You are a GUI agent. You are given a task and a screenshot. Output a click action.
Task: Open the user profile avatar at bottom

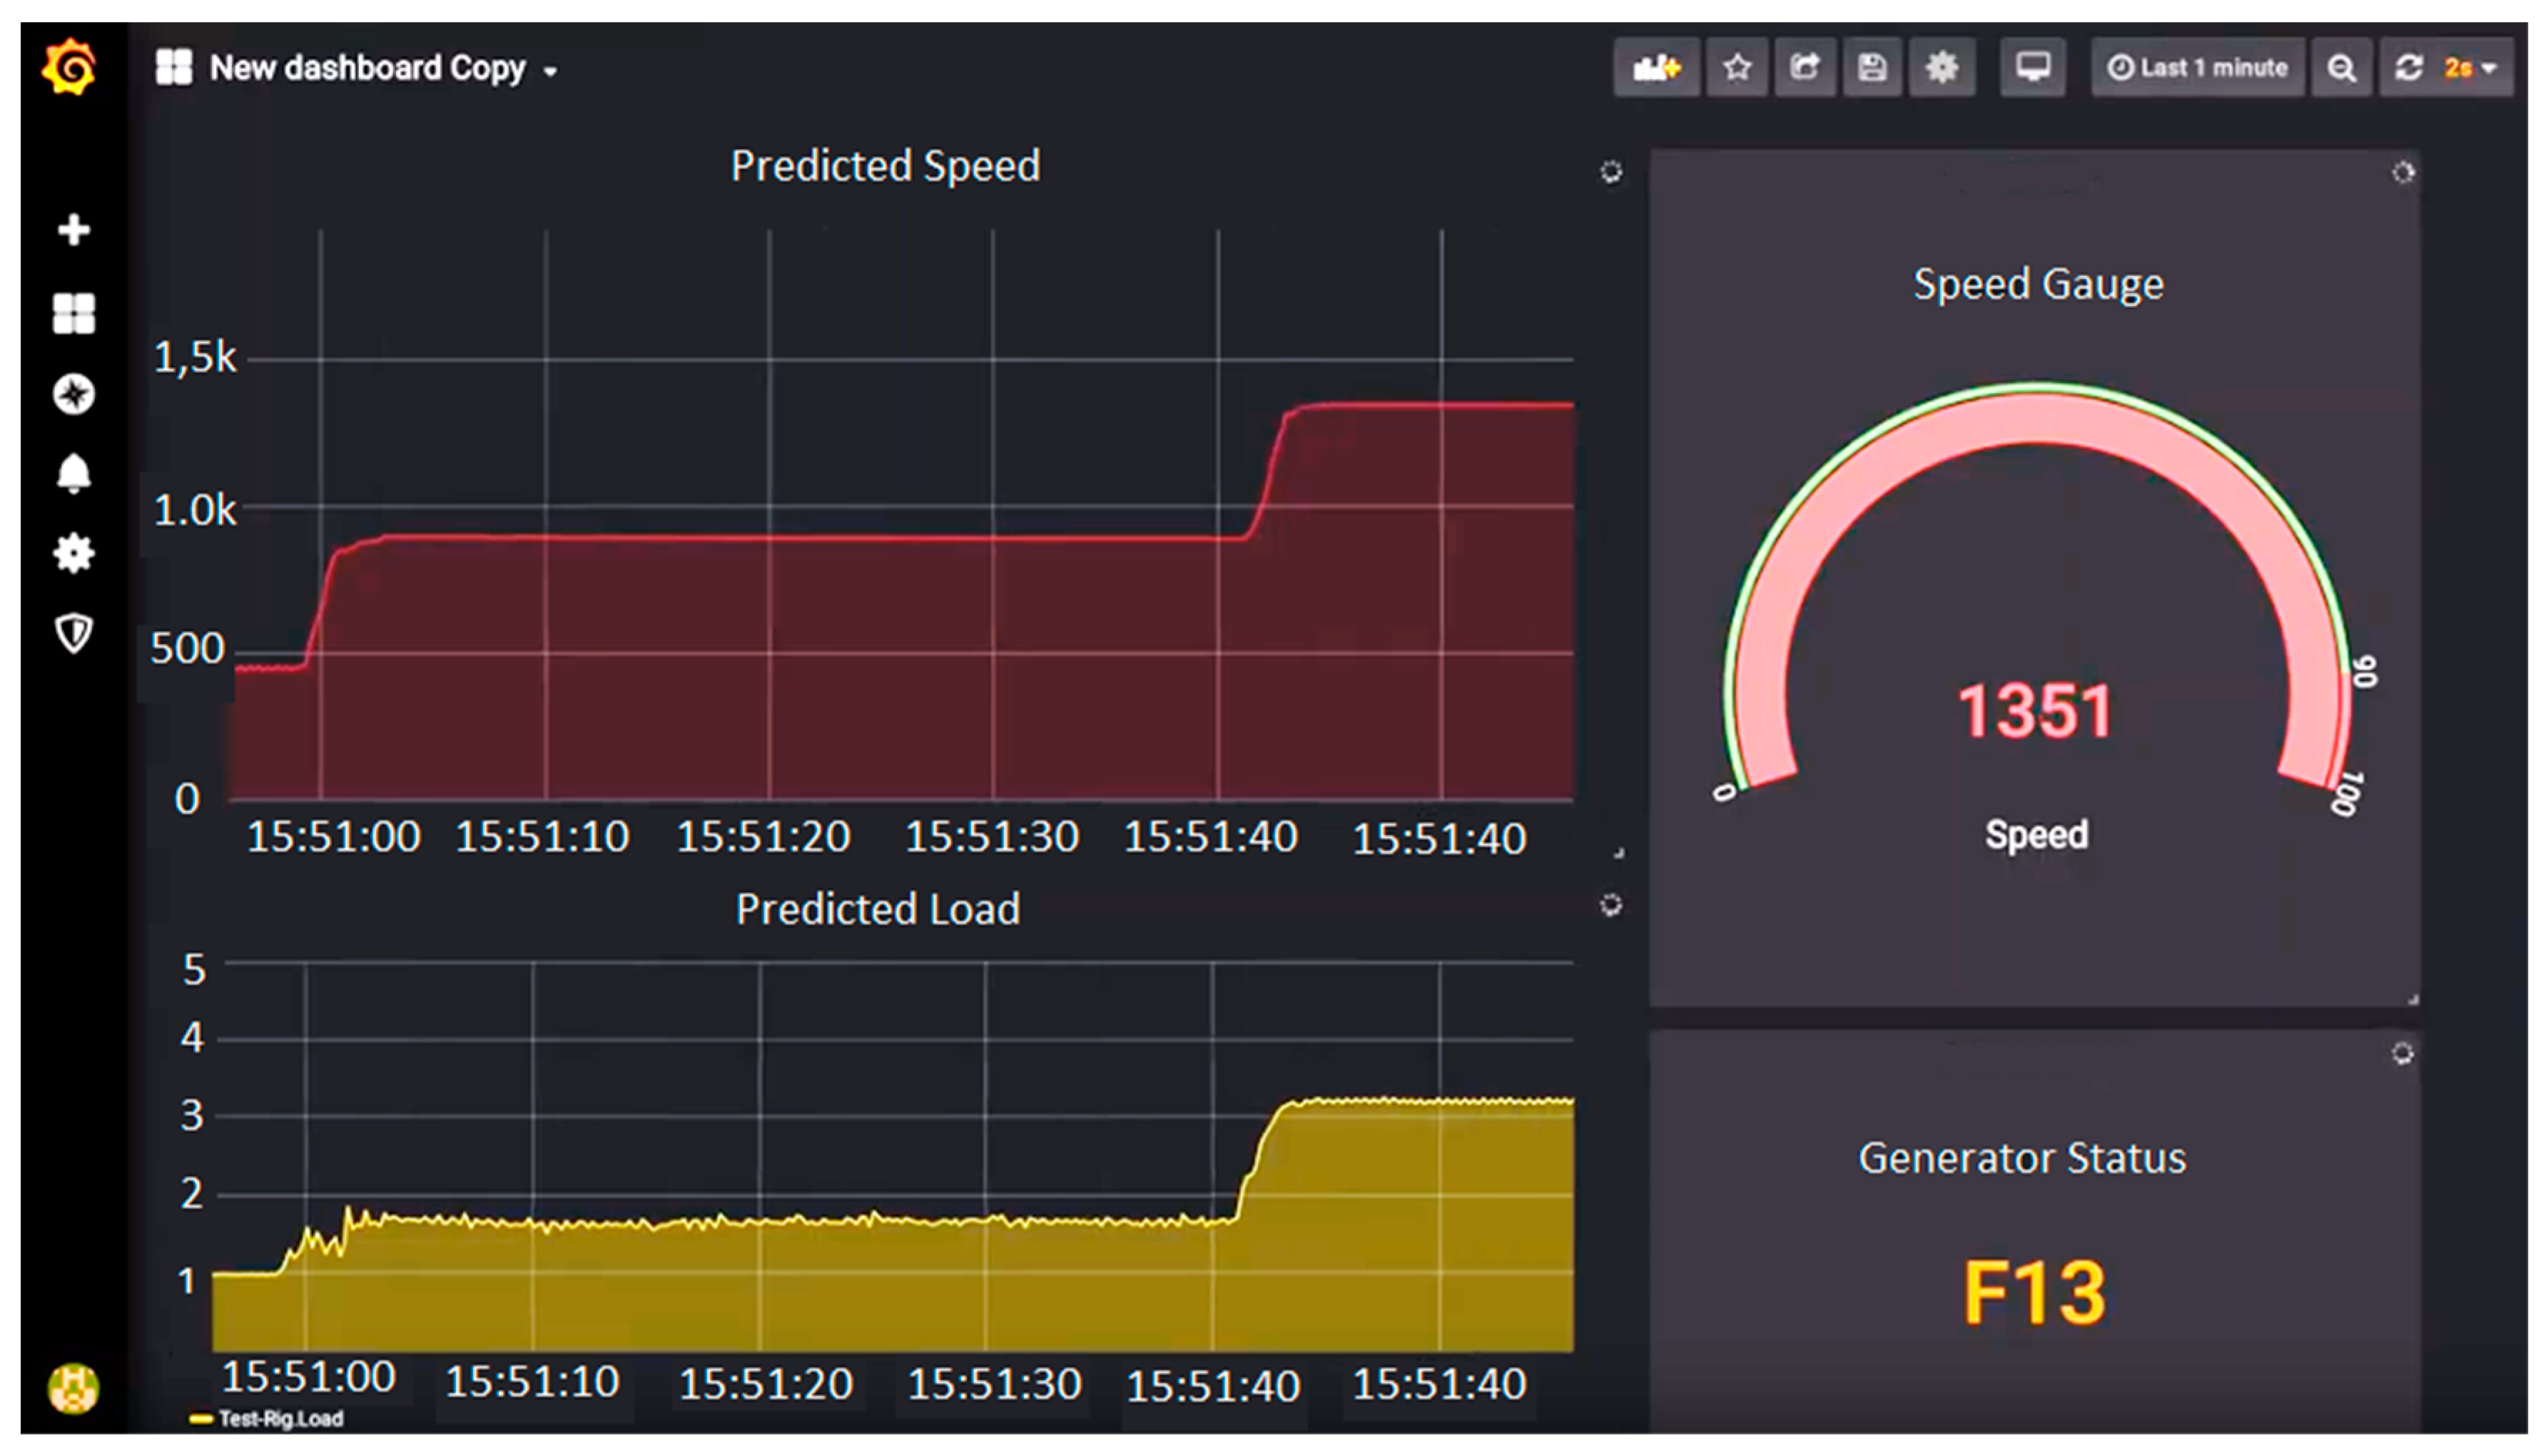tap(73, 1387)
